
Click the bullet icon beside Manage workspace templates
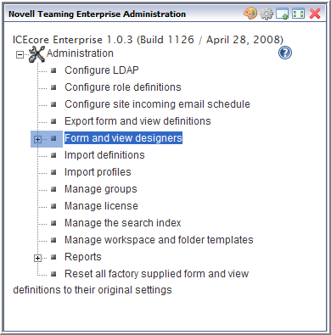pos(53,240)
